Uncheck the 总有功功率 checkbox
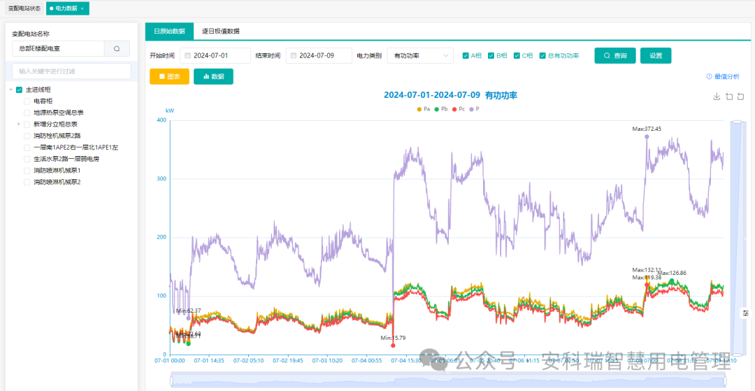The width and height of the screenshot is (755, 391). coord(542,56)
